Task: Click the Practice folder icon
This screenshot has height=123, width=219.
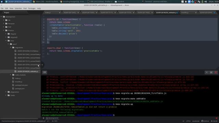Action: coord(6,30)
